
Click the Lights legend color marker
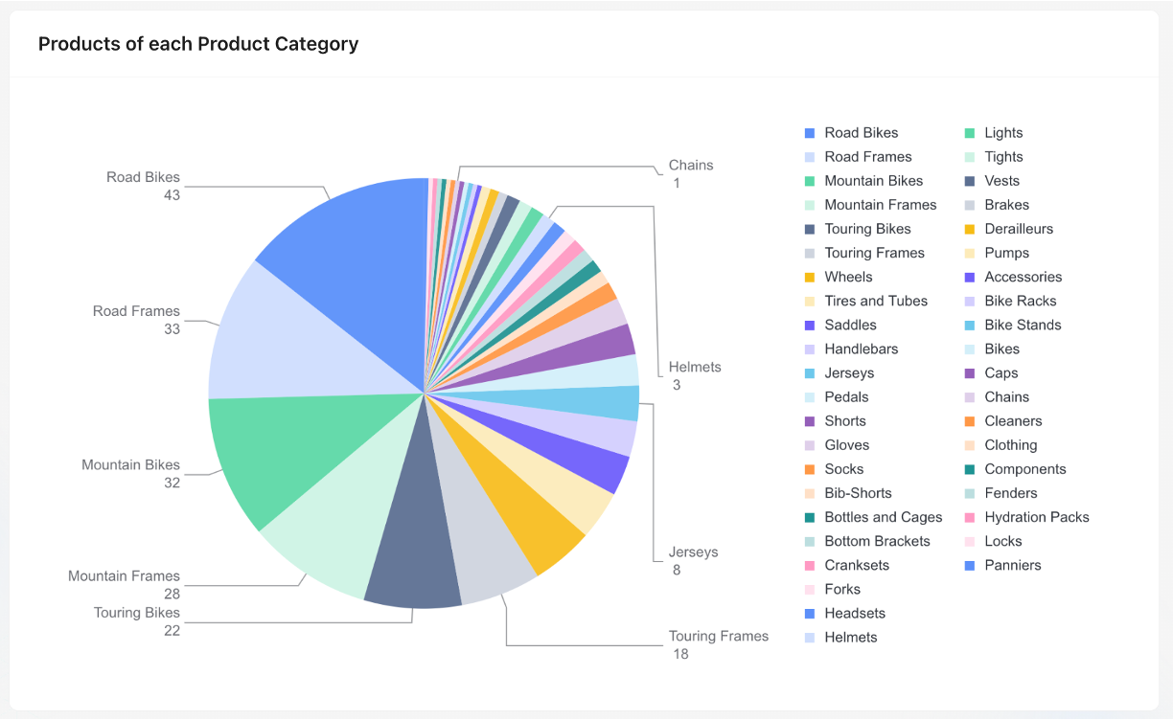coord(970,133)
